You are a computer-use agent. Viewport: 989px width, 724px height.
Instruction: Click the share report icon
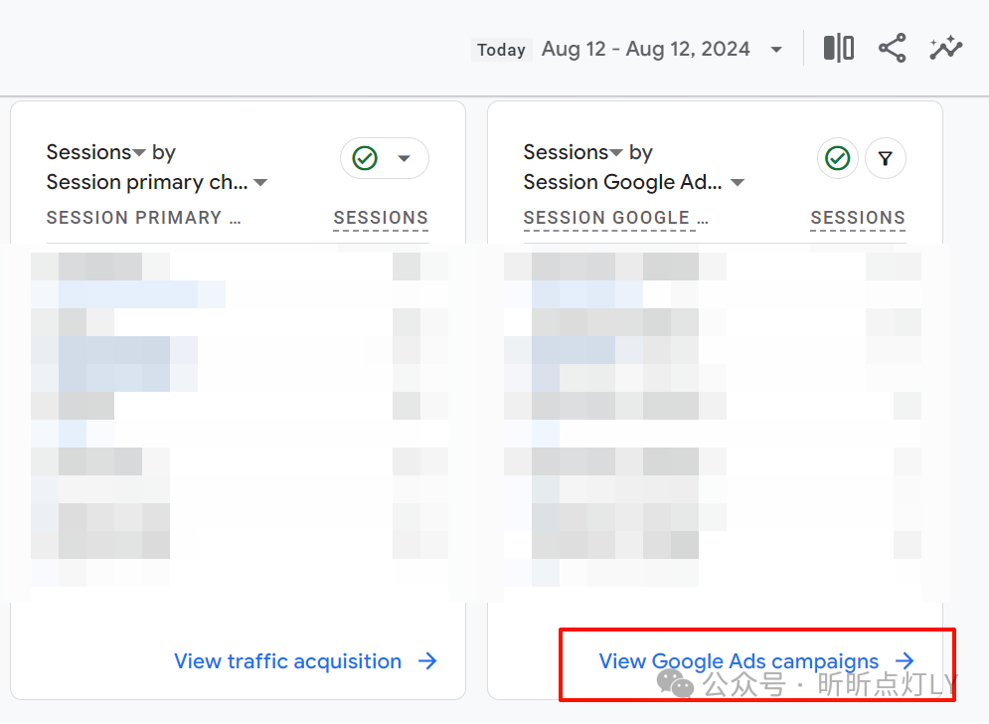coord(892,48)
